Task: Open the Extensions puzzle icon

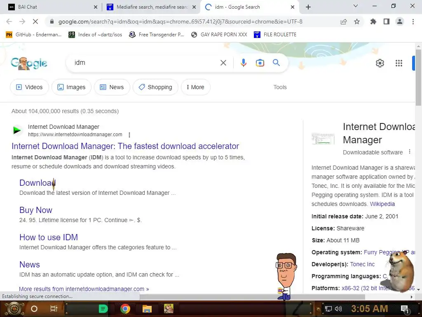Action: pos(373,21)
